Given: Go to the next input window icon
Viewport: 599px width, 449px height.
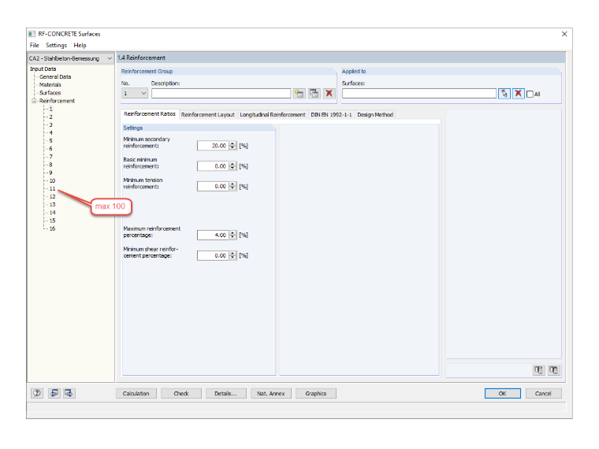Looking at the screenshot, I should pyautogui.click(x=69, y=393).
